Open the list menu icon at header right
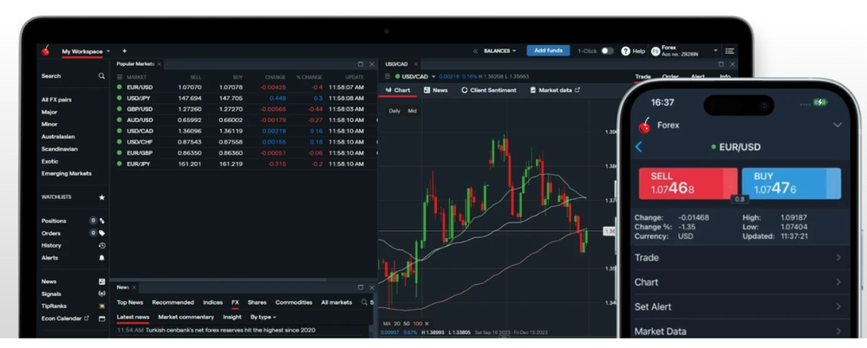Viewport: 867px width, 348px height. click(730, 51)
